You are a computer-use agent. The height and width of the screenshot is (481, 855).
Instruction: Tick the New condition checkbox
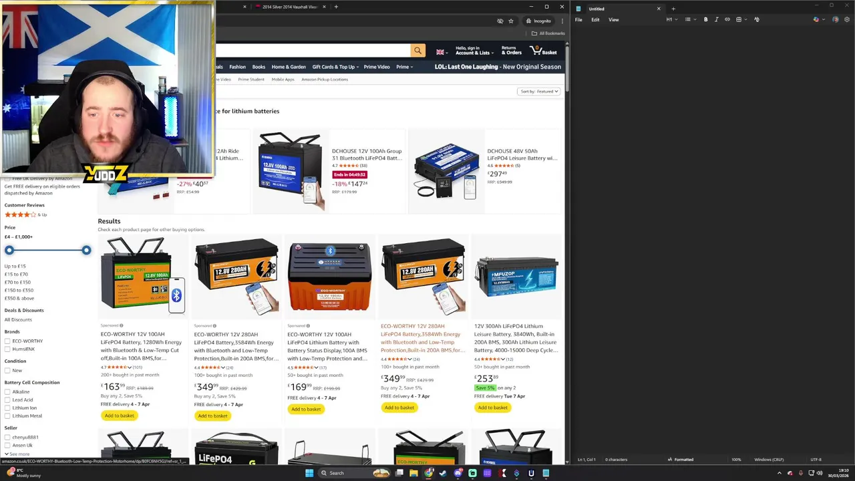[7, 371]
